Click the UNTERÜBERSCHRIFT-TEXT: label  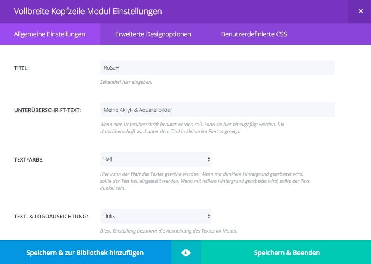[47, 110]
